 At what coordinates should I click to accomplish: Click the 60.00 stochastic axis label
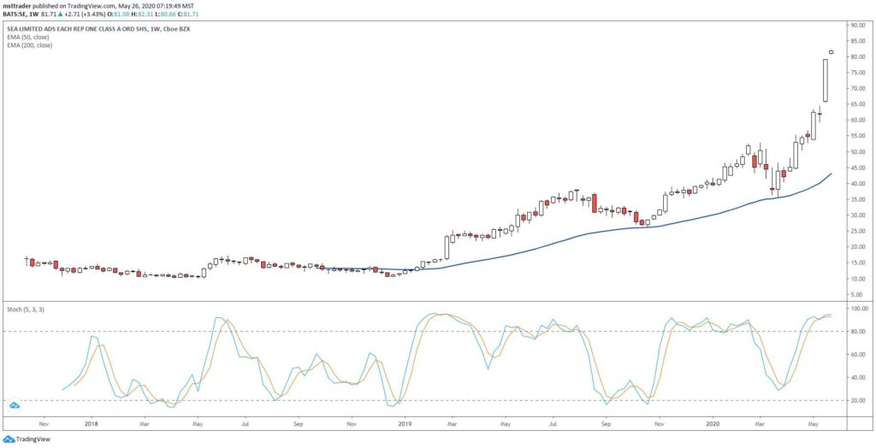(857, 354)
